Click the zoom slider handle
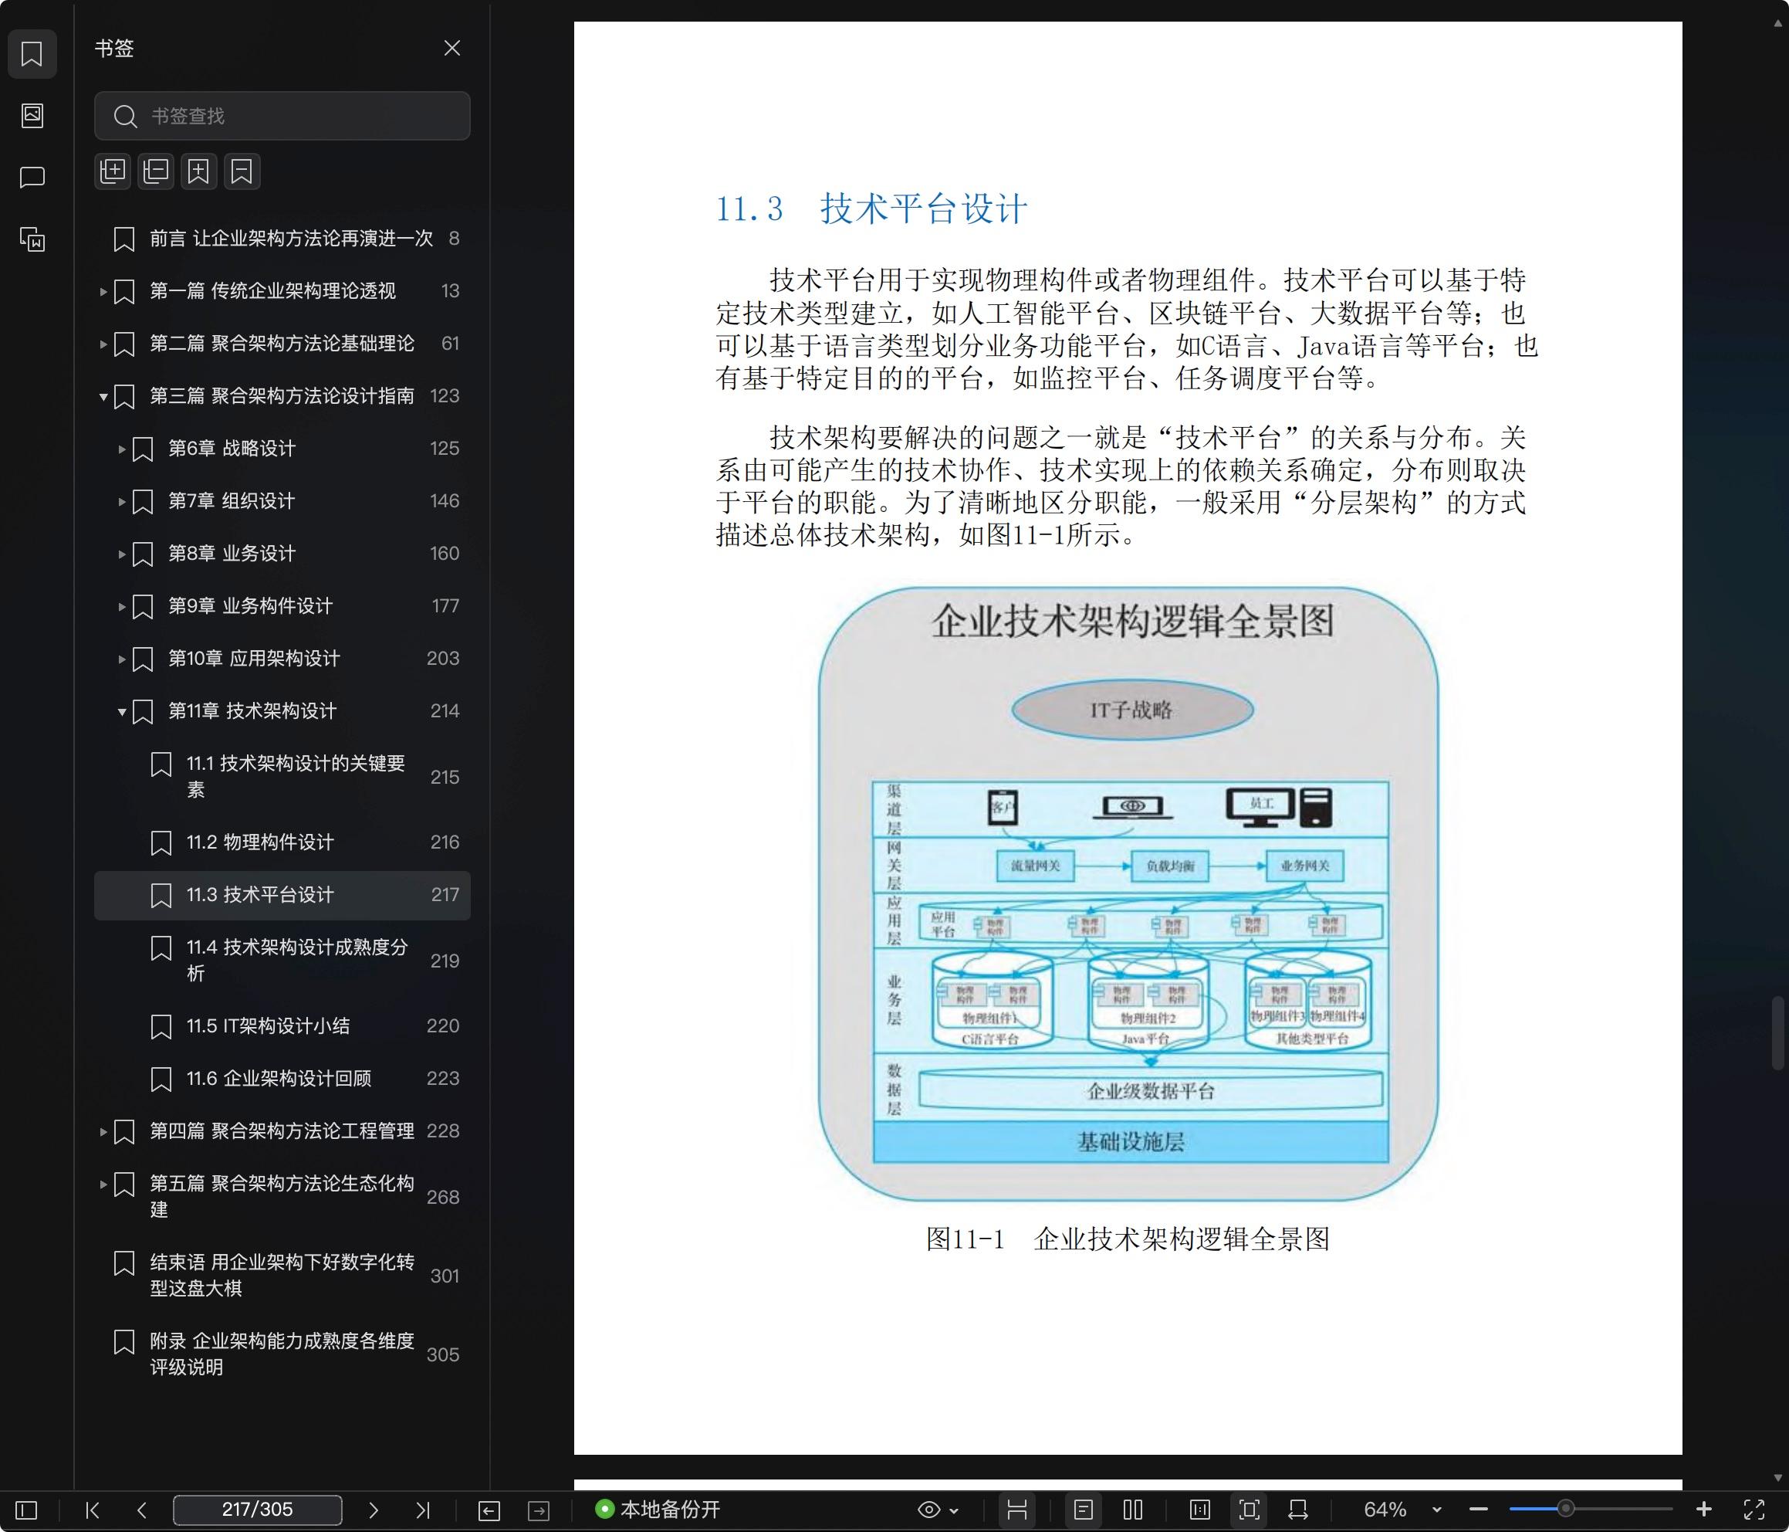The height and width of the screenshot is (1532, 1789). 1565,1510
